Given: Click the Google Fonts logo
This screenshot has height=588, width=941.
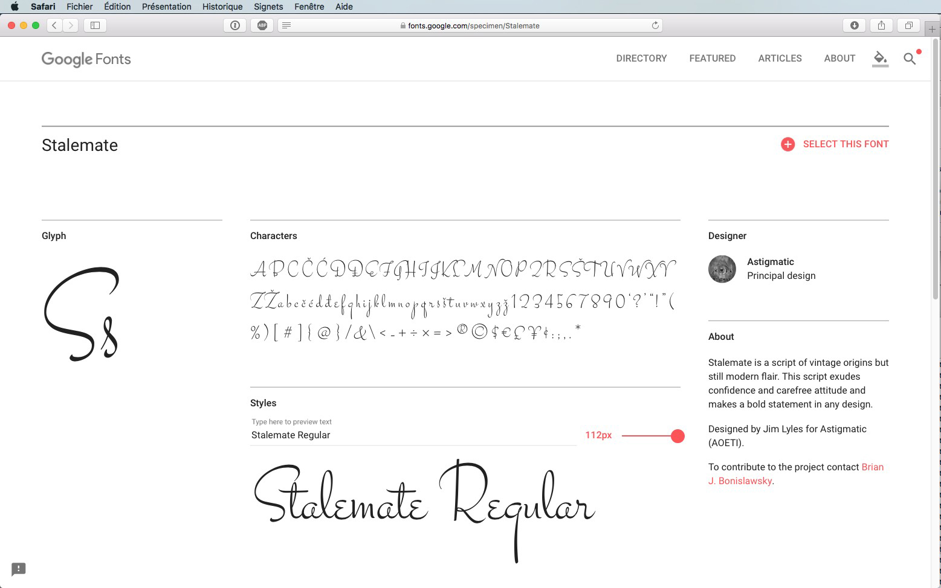Looking at the screenshot, I should click(86, 59).
